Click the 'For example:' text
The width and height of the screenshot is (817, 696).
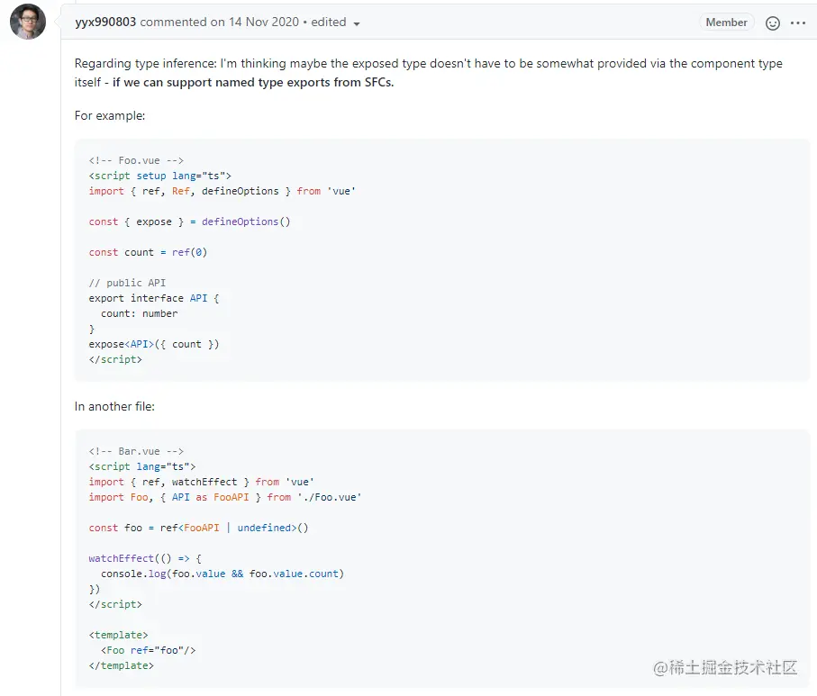pos(110,115)
